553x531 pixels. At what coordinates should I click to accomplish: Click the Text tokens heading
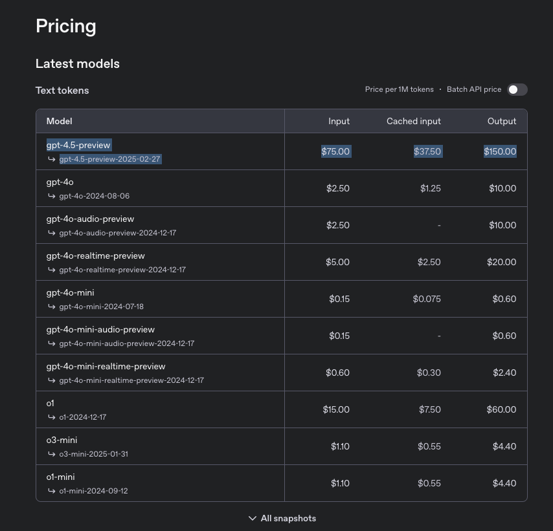pos(62,91)
